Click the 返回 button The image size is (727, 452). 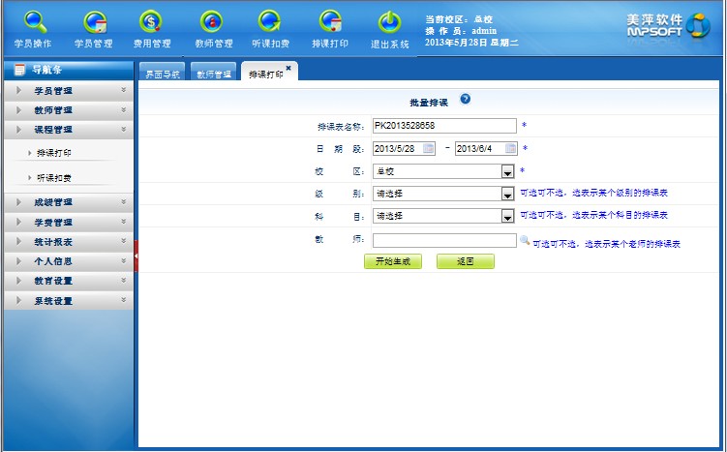465,261
